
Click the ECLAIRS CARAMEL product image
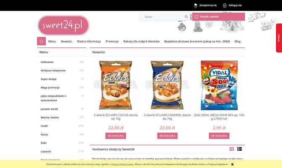pos(167,85)
